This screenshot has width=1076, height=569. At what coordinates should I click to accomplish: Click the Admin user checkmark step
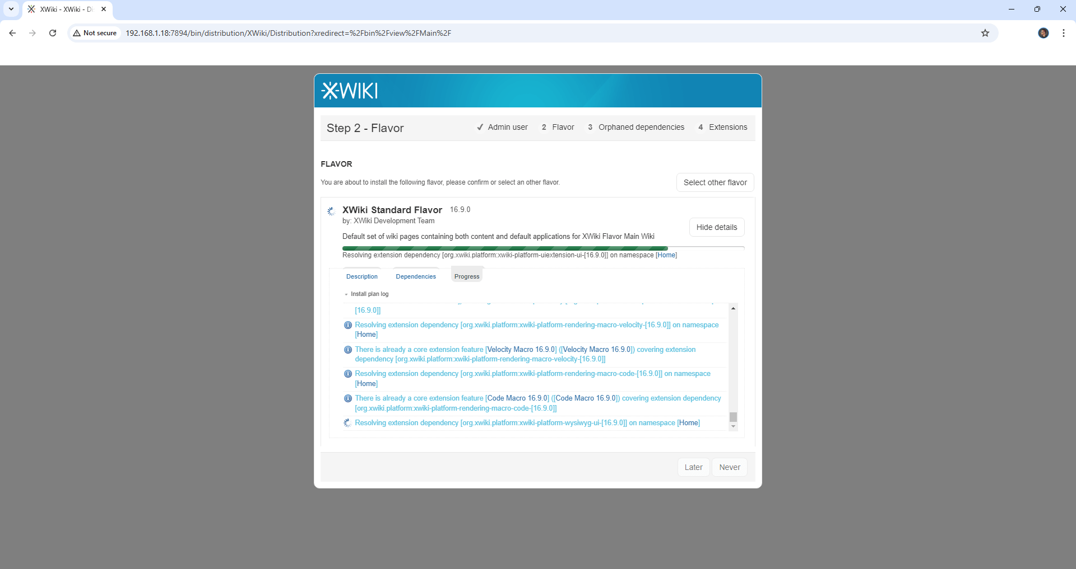[x=502, y=127]
